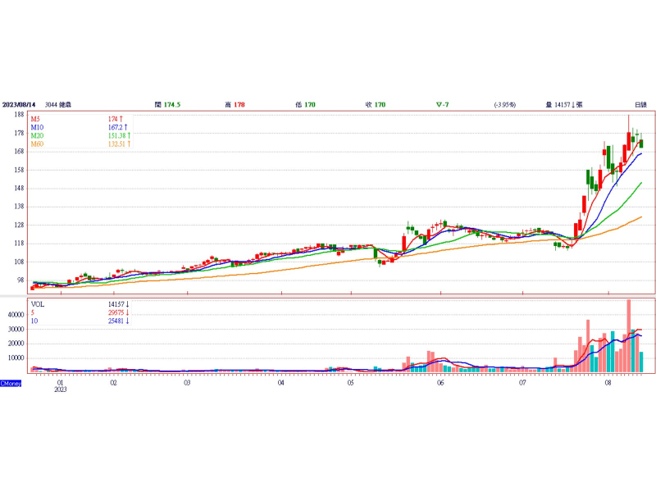The image size is (656, 492).
Task: Click the 日線 daily chart label
Action: click(x=640, y=105)
